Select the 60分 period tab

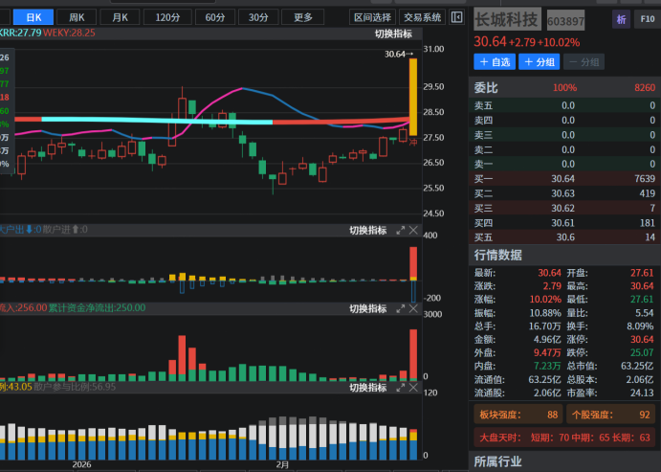[x=214, y=17]
